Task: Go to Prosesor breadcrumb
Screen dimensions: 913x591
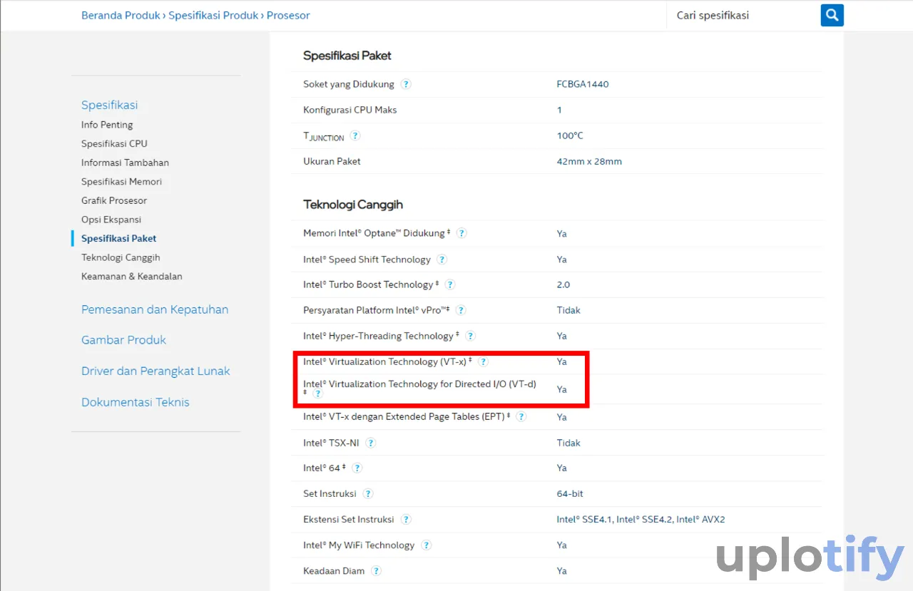Action: click(288, 15)
